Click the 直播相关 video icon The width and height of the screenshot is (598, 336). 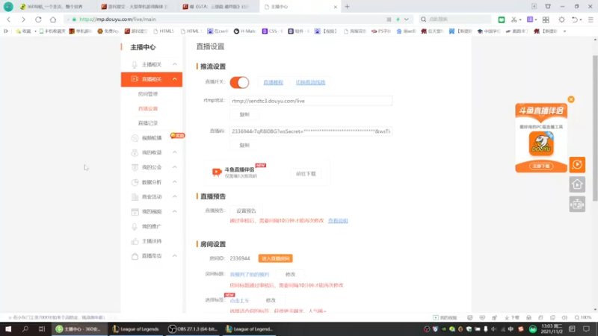pyautogui.click(x=135, y=79)
